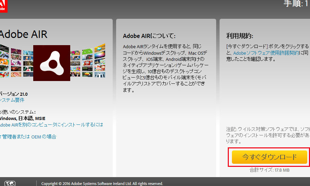
Task: Open the システム要件 link
Action: click(x=12, y=100)
